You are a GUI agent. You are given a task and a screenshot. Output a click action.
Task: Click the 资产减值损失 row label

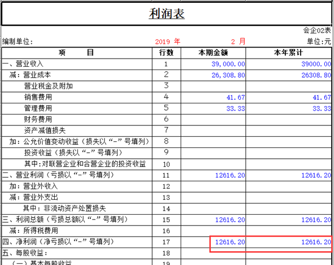click(x=45, y=130)
